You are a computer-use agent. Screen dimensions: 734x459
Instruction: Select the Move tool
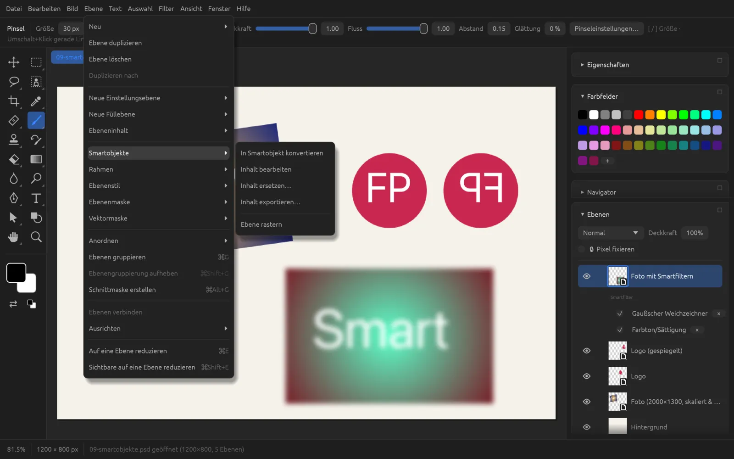point(14,62)
